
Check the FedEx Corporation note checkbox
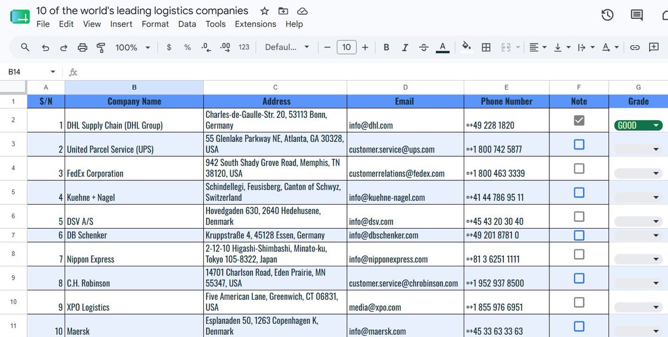(579, 168)
